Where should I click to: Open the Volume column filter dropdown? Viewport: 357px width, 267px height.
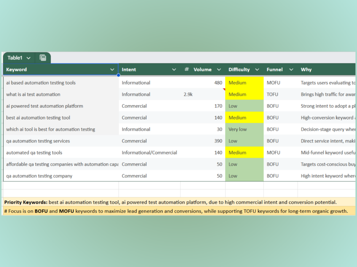point(219,70)
